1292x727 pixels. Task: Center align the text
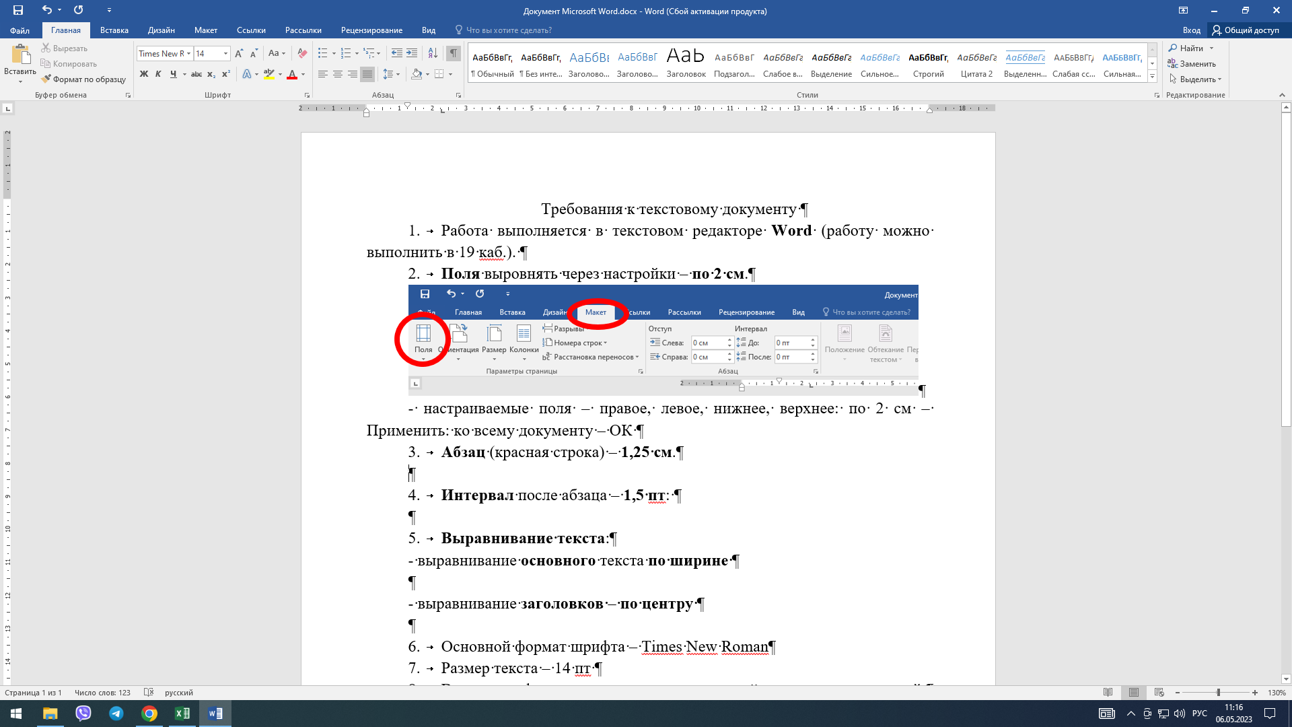338,74
